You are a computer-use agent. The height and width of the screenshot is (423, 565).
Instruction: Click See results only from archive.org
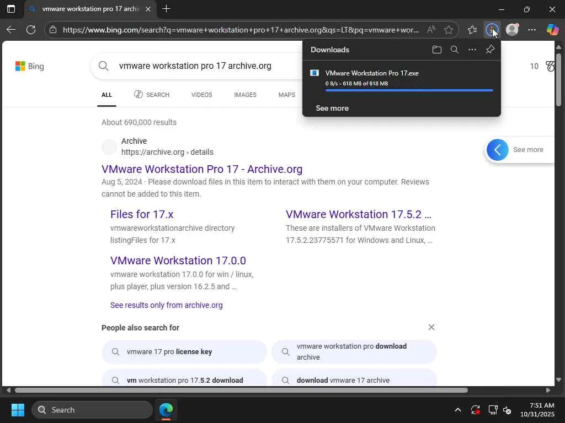coord(167,305)
